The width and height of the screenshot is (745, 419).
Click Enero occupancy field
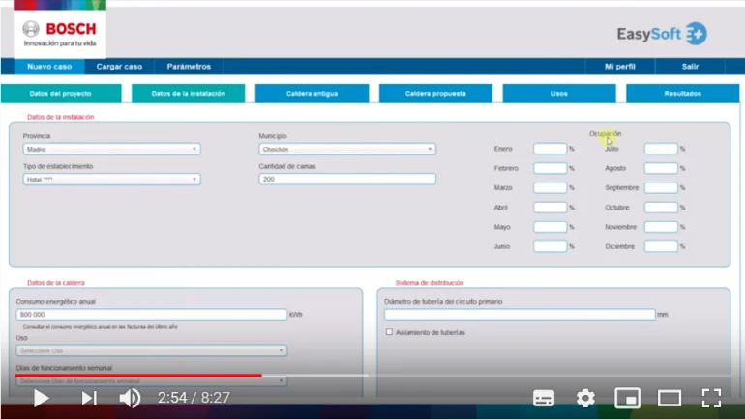(550, 149)
